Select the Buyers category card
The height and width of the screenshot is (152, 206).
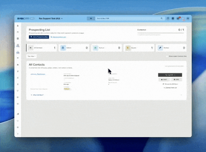pos(139,48)
